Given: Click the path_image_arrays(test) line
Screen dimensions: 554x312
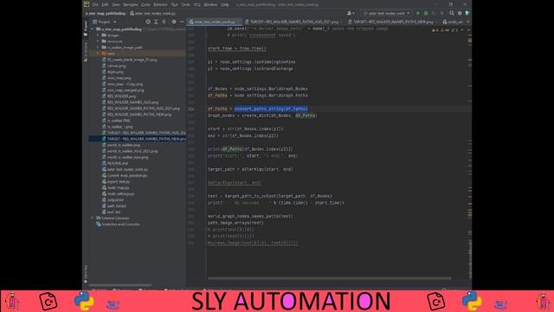Looking at the screenshot, I should [x=235, y=223].
